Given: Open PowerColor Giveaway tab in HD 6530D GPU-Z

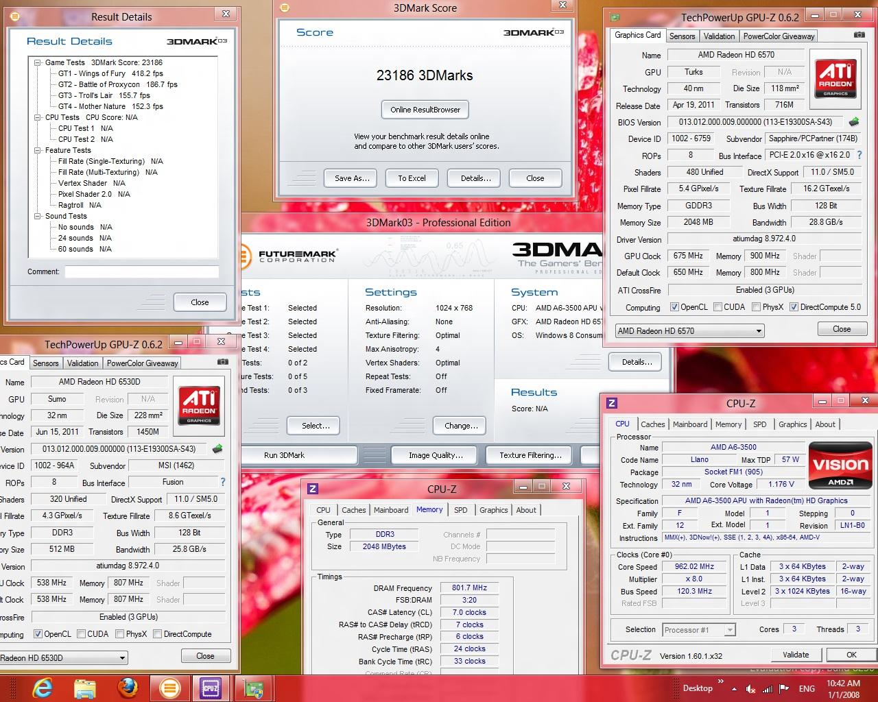Looking at the screenshot, I should (x=142, y=363).
